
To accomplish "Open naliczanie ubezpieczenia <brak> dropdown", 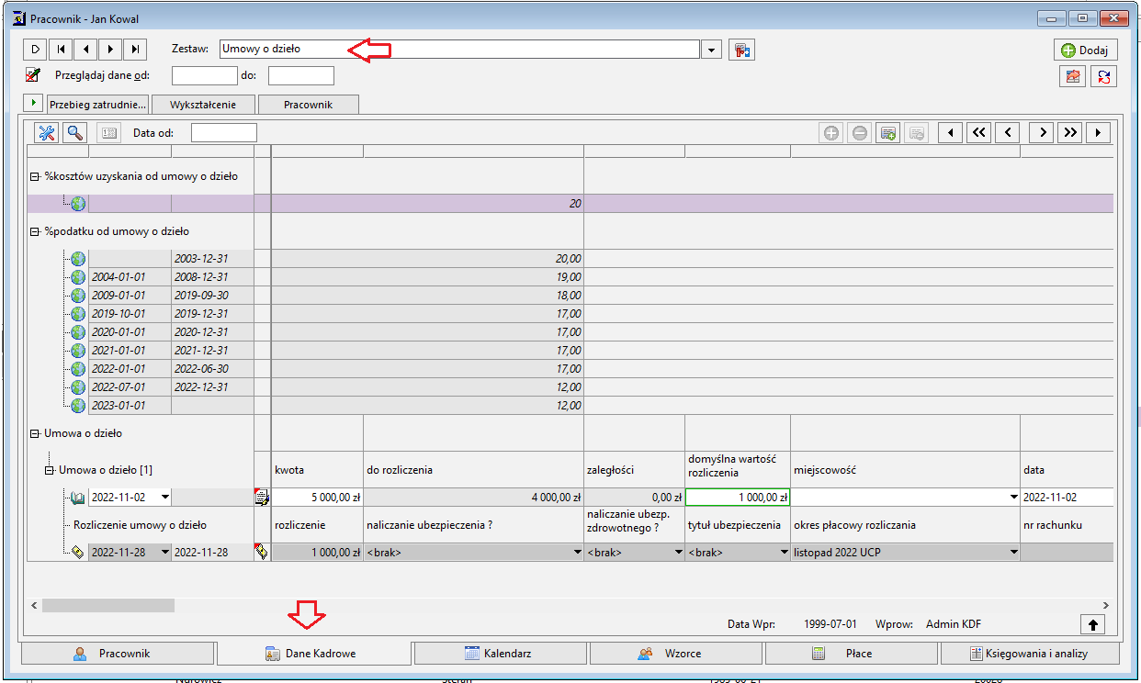I will (577, 553).
